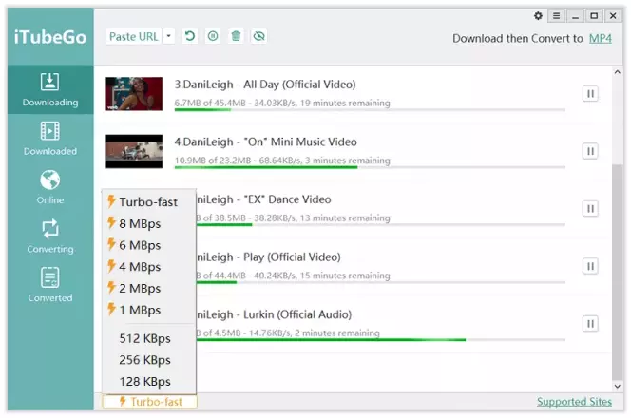
Task: Click title "3.DaniLeigh - All Day (Official Video)"
Action: 265,85
